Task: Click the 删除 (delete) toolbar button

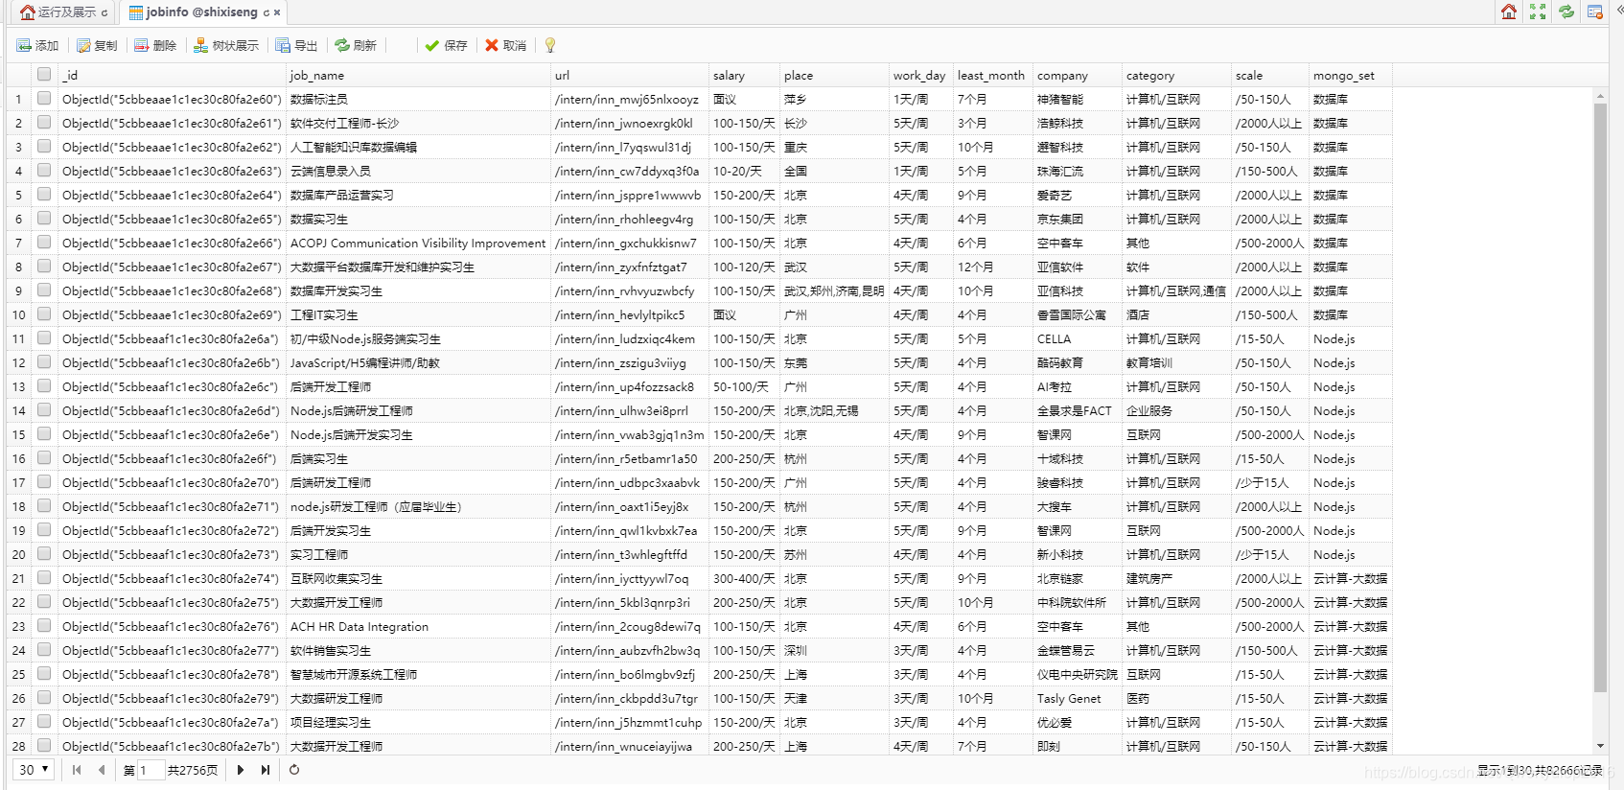Action: [x=155, y=45]
